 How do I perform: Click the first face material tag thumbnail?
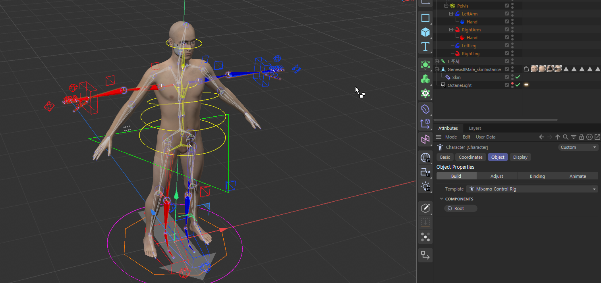pos(534,69)
